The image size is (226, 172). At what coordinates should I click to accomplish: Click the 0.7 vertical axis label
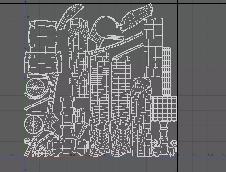click(x=27, y=48)
